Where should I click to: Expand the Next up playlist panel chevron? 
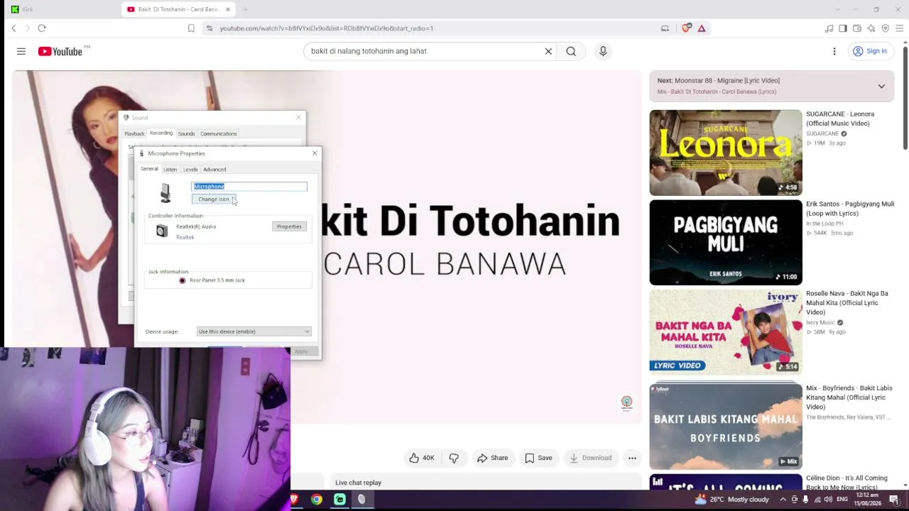[881, 87]
